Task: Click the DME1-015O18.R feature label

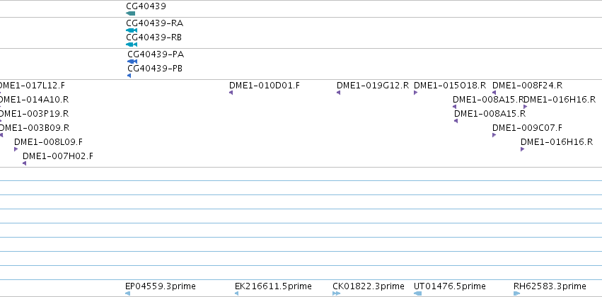Action: pos(450,85)
